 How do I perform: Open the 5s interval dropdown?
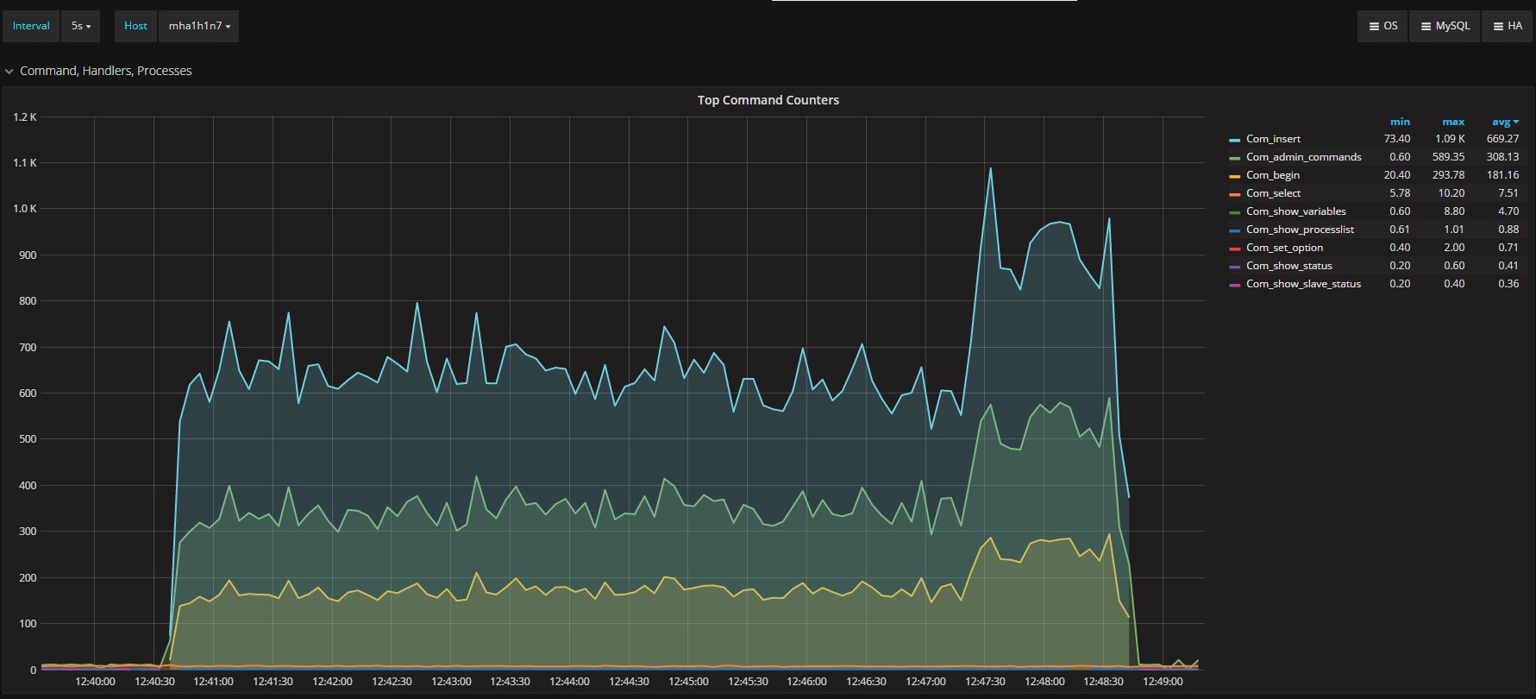82,26
